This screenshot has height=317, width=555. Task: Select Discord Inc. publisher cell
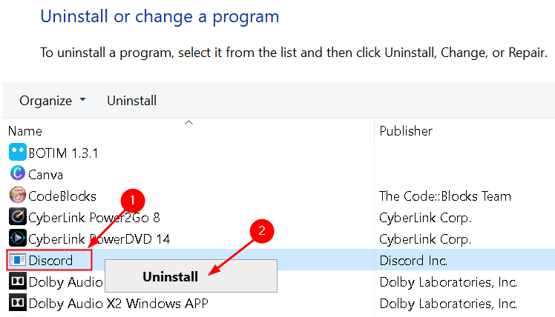[x=413, y=261]
